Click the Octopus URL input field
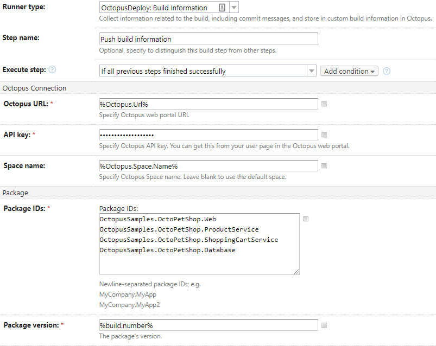 click(x=208, y=104)
